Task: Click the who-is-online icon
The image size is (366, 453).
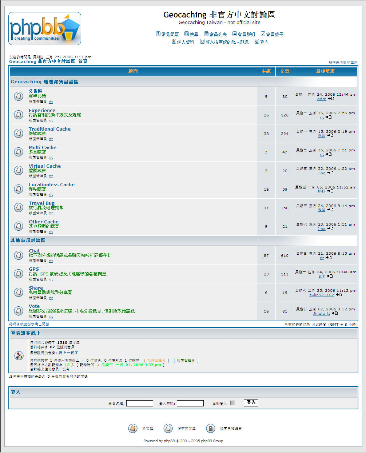Action: [x=19, y=355]
